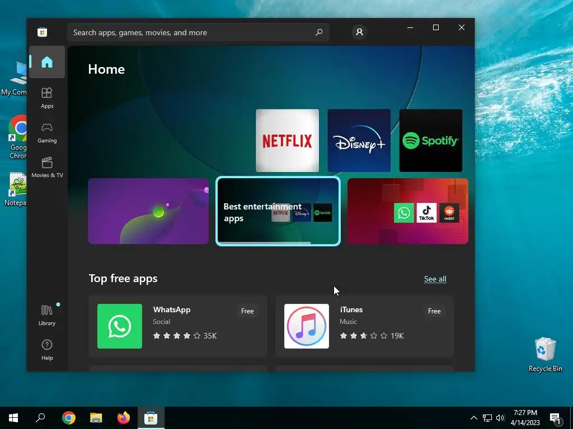This screenshot has width=573, height=429.
Task: Open the Disney+ tile in the banner
Action: click(359, 140)
